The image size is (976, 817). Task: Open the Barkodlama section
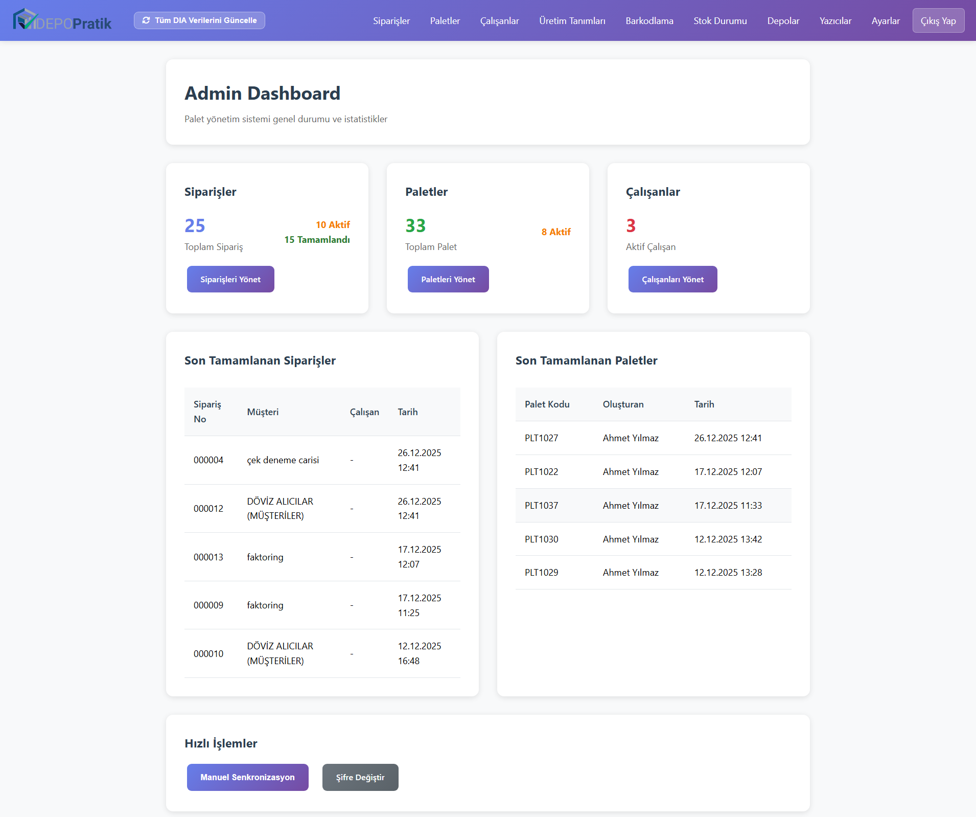click(649, 20)
